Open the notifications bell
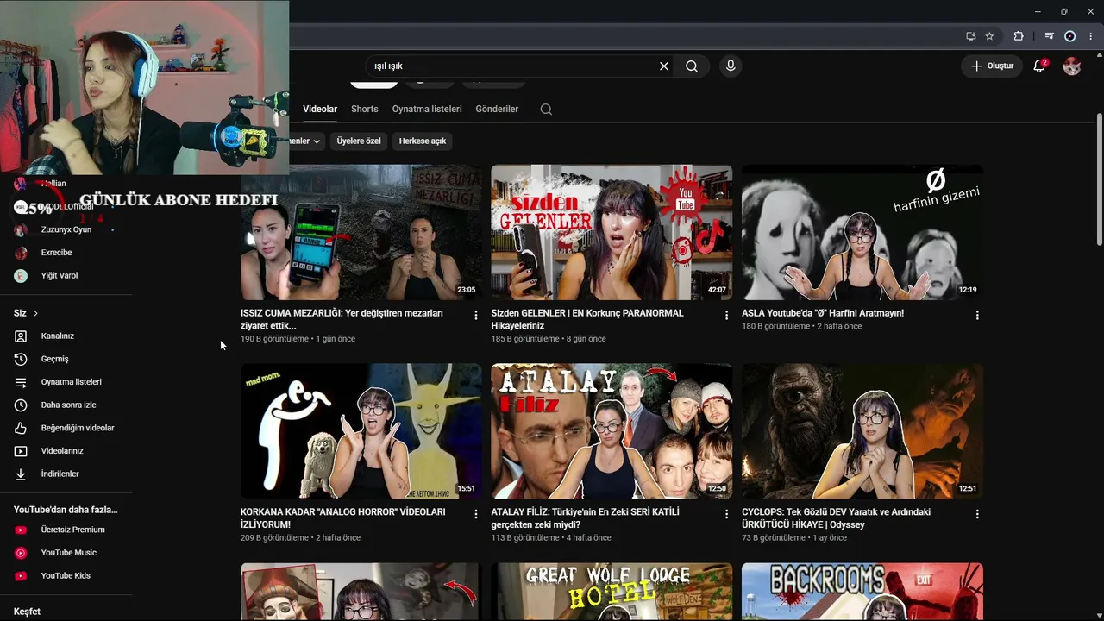Image resolution: width=1104 pixels, height=621 pixels. [x=1039, y=66]
